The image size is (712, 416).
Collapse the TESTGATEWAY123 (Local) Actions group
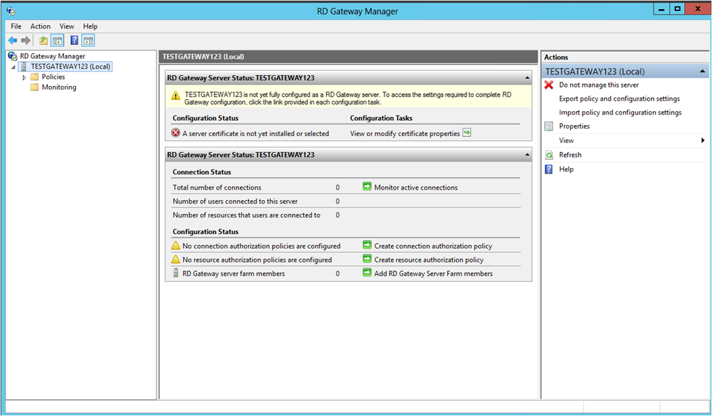coord(702,72)
